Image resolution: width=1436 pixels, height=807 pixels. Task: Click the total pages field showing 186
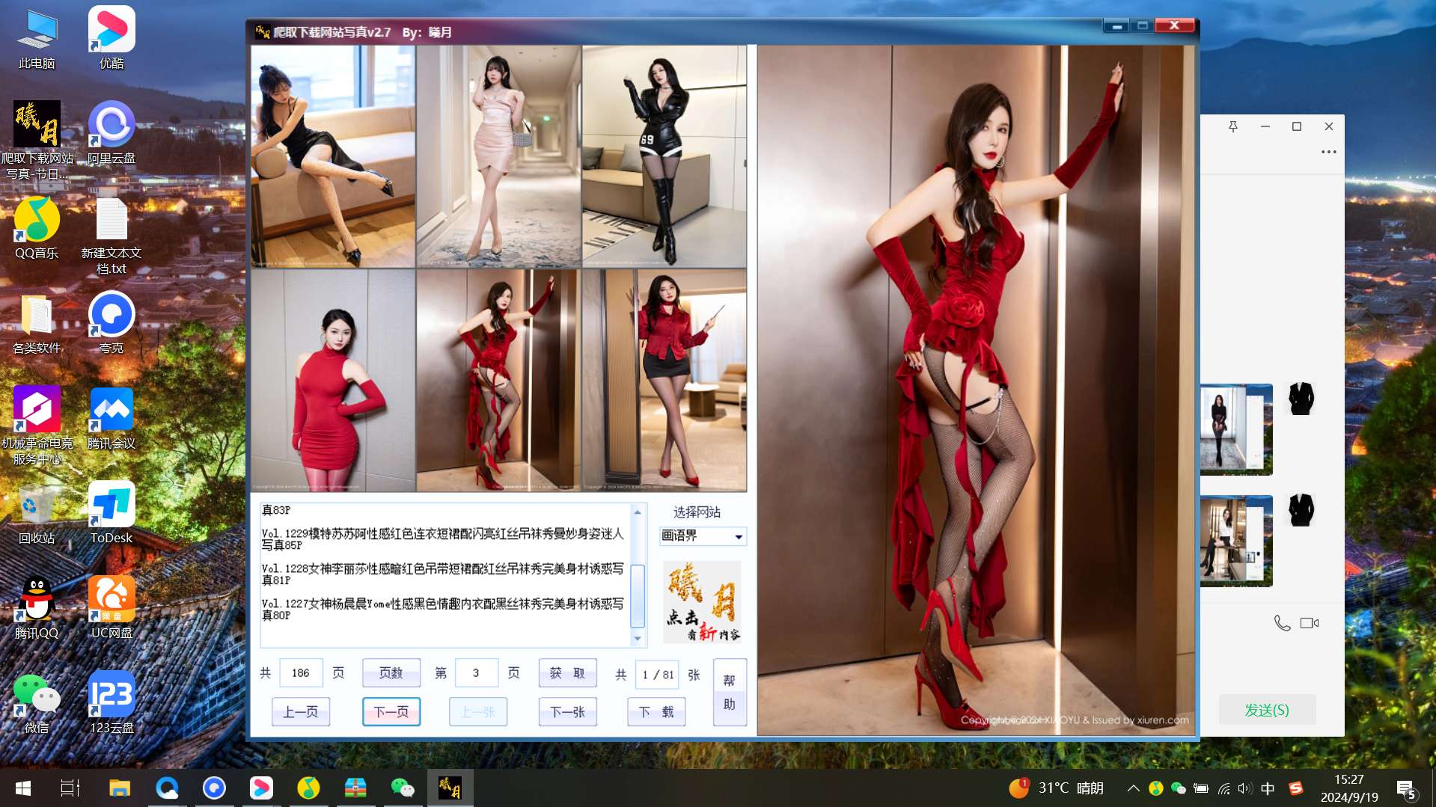pyautogui.click(x=301, y=673)
